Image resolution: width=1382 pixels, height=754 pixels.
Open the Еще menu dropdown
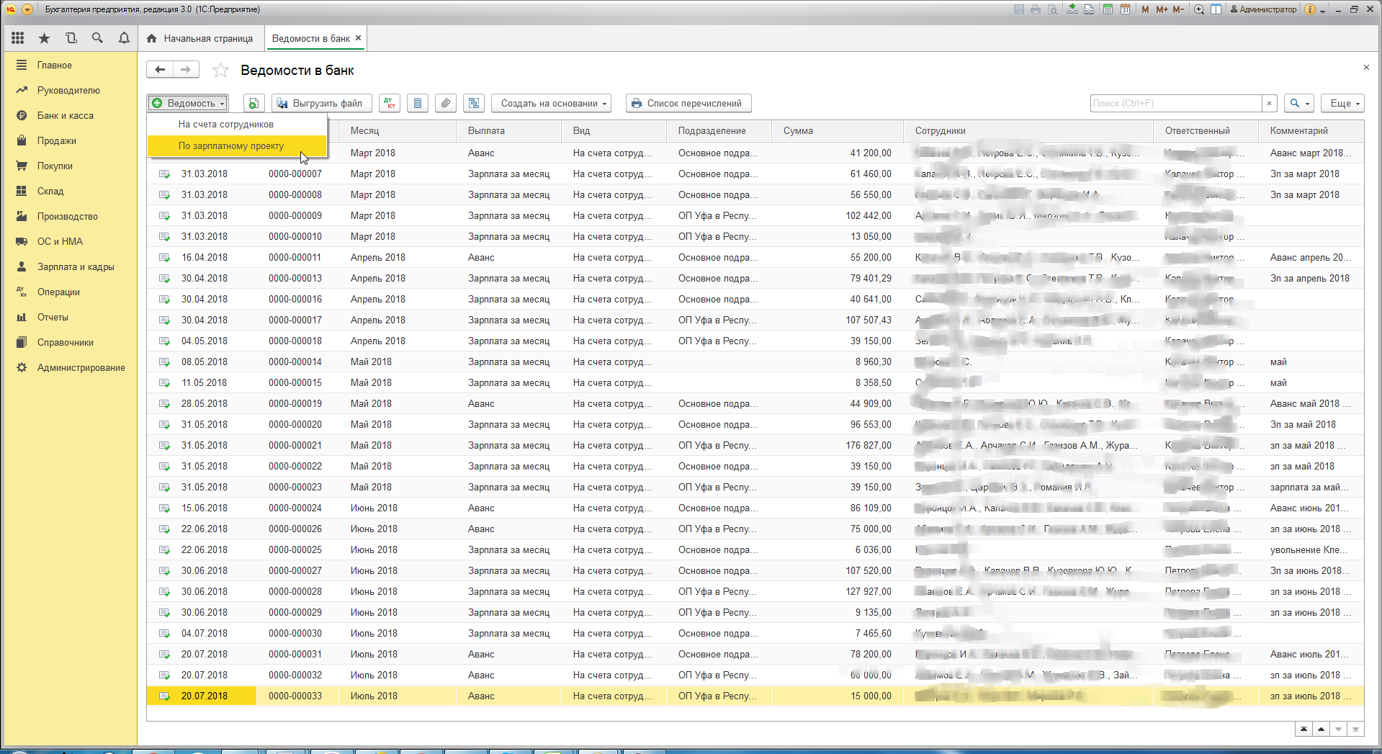[x=1343, y=103]
